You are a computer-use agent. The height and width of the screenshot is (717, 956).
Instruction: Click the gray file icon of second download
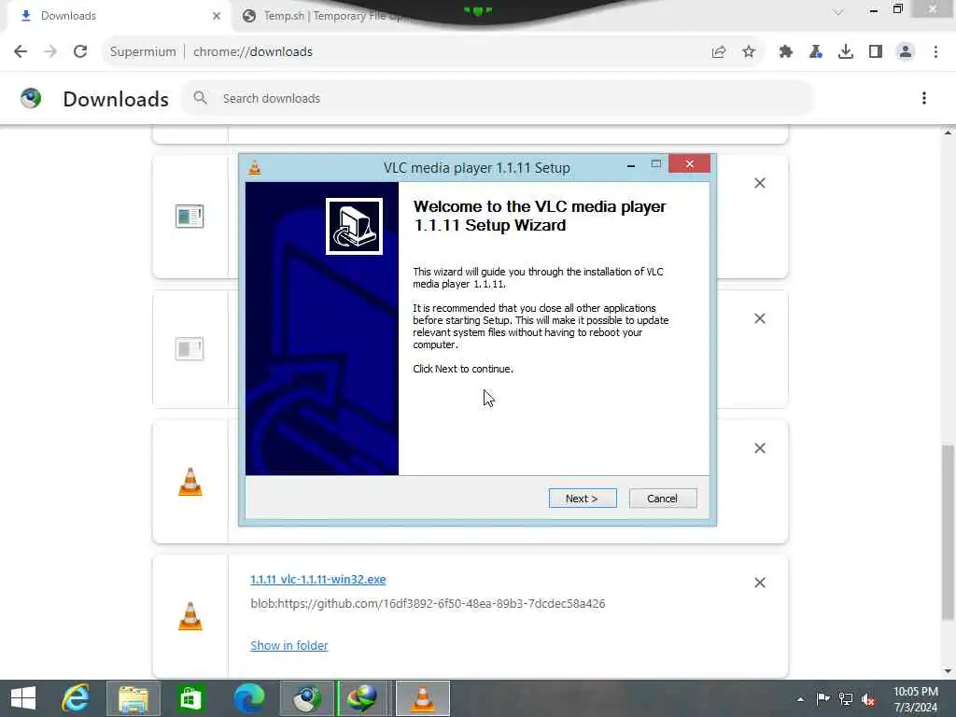(190, 349)
